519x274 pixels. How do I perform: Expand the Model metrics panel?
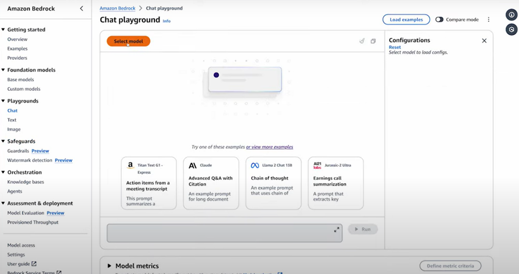[109, 266]
